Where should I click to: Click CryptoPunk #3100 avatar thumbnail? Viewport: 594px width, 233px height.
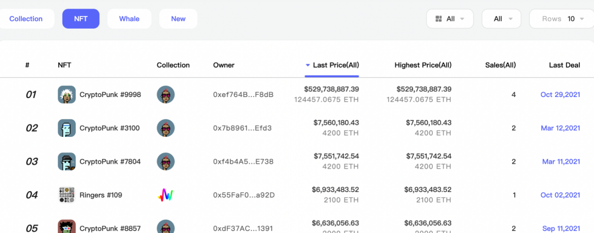click(x=67, y=128)
